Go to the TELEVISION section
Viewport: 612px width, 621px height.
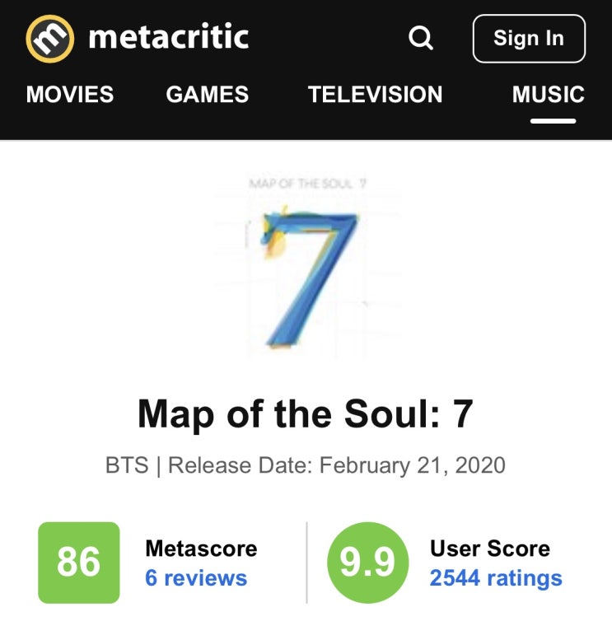point(375,94)
